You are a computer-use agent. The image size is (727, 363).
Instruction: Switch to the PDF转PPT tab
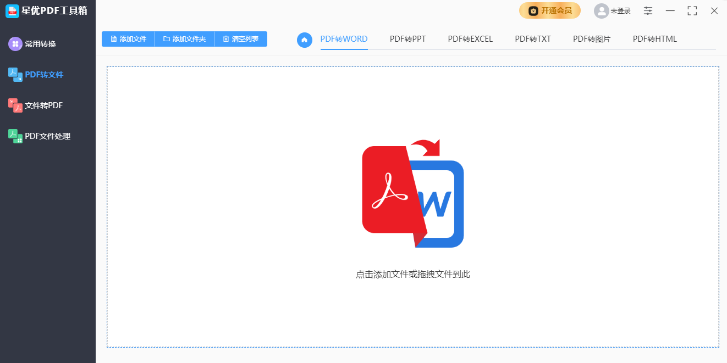(x=407, y=38)
